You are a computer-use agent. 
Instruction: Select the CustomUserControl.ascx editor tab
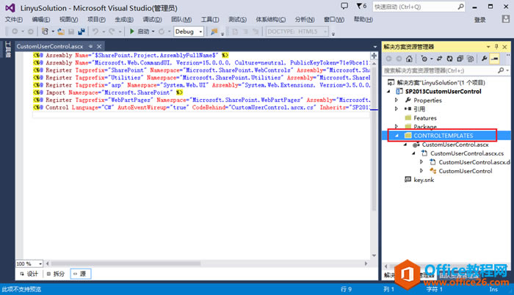(x=50, y=46)
